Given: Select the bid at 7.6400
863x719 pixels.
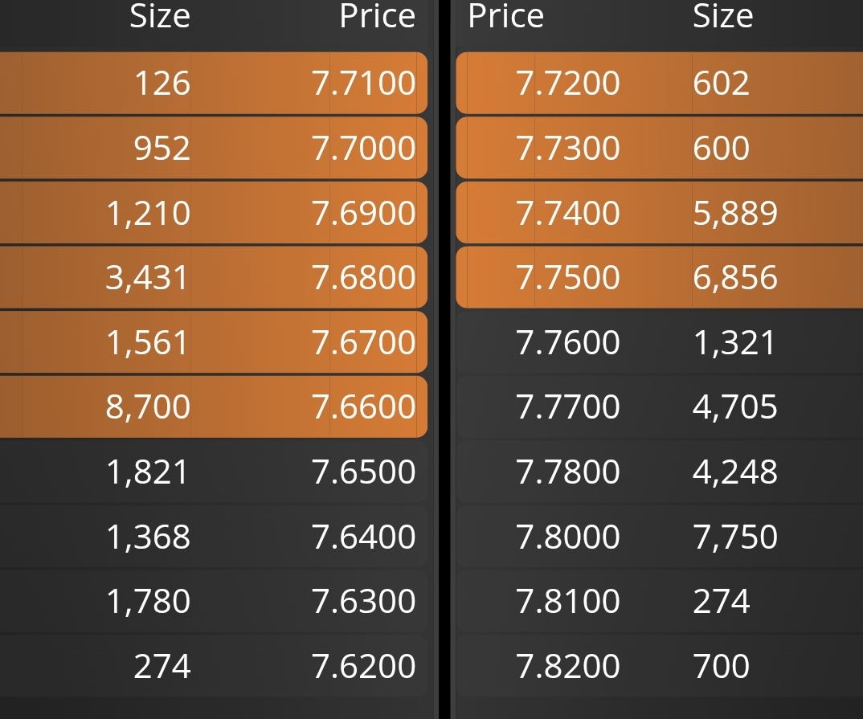Looking at the screenshot, I should tap(214, 537).
